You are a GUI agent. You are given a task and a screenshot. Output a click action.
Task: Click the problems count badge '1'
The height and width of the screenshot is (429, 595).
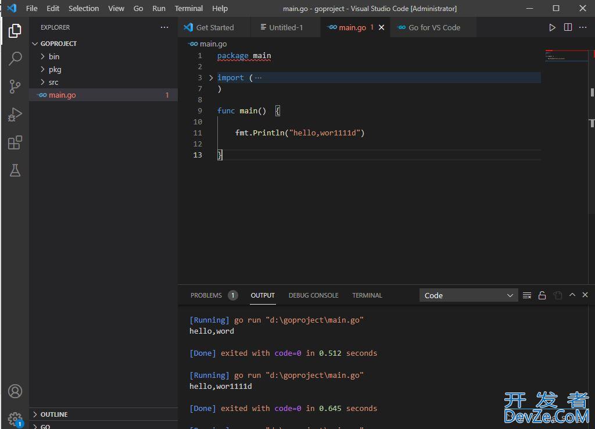click(x=232, y=295)
